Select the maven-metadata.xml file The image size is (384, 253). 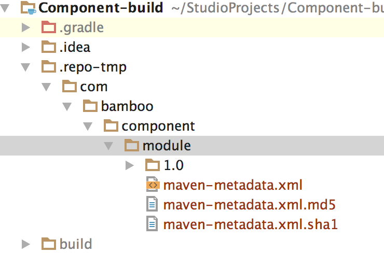[x=232, y=185]
